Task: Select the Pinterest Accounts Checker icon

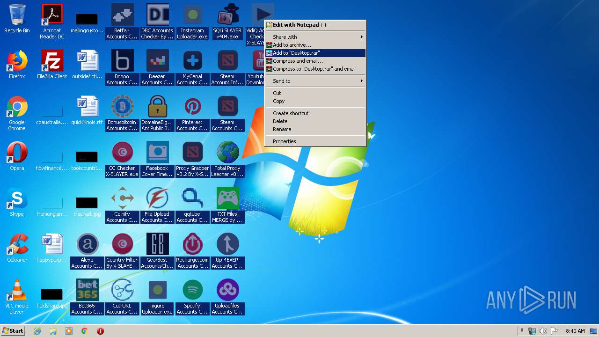Action: tap(192, 113)
